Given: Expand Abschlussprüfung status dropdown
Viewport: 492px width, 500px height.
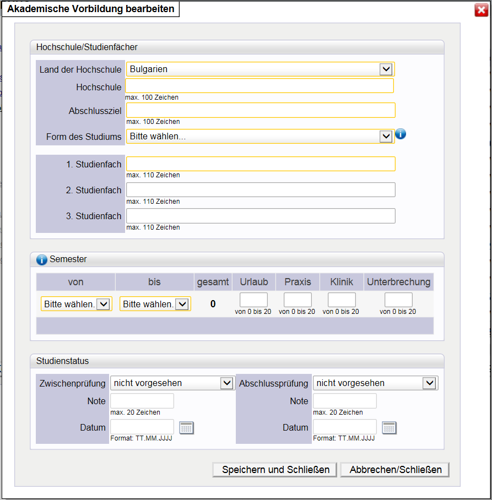Looking at the screenshot, I should pos(375,383).
